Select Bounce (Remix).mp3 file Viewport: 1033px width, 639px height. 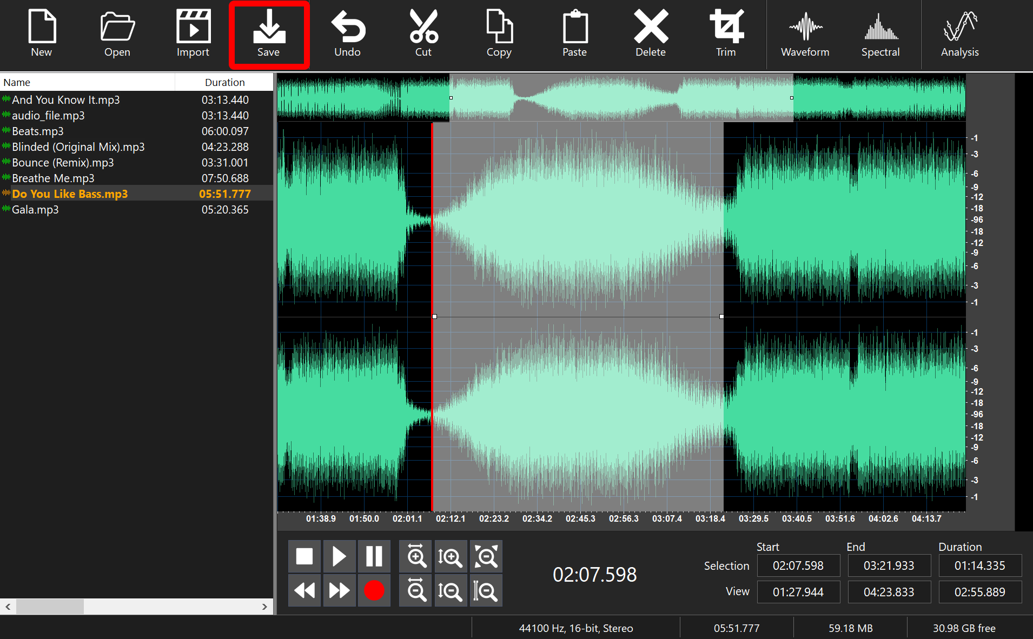coord(136,163)
